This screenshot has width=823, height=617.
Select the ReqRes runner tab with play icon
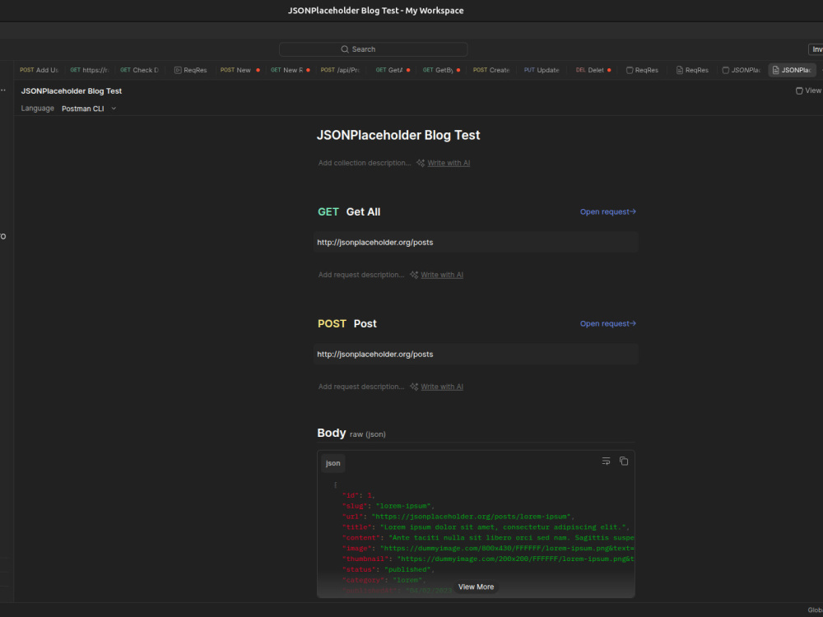click(190, 70)
